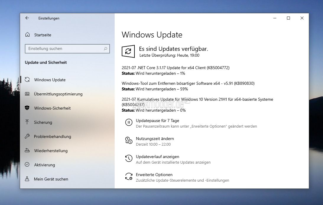Click the Wiederherstellung icon
The image size is (323, 205).
[27, 150]
